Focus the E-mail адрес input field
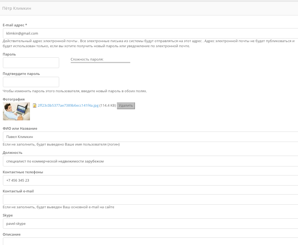This screenshot has height=245, width=298. (x=150, y=34)
